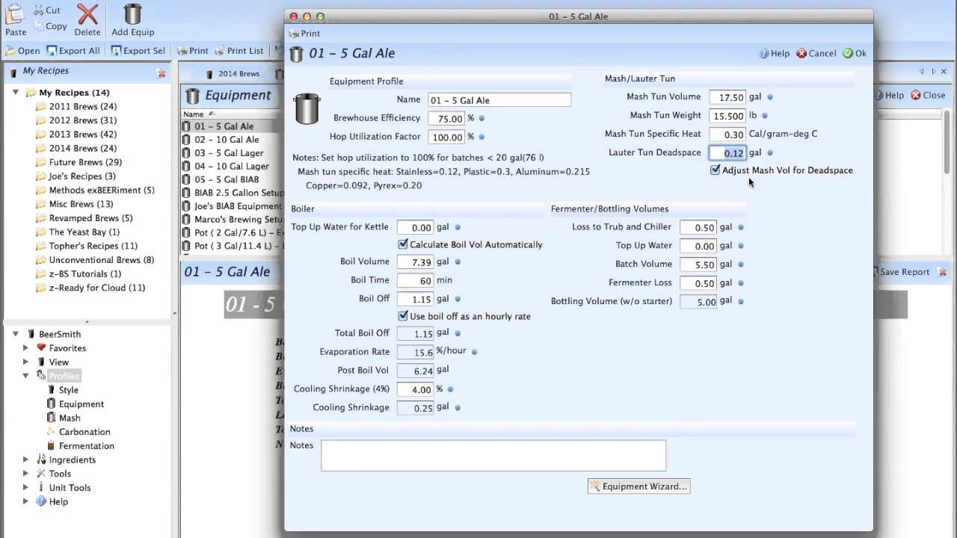This screenshot has width=957, height=538.
Task: Expand the View tree node
Action: coord(26,362)
